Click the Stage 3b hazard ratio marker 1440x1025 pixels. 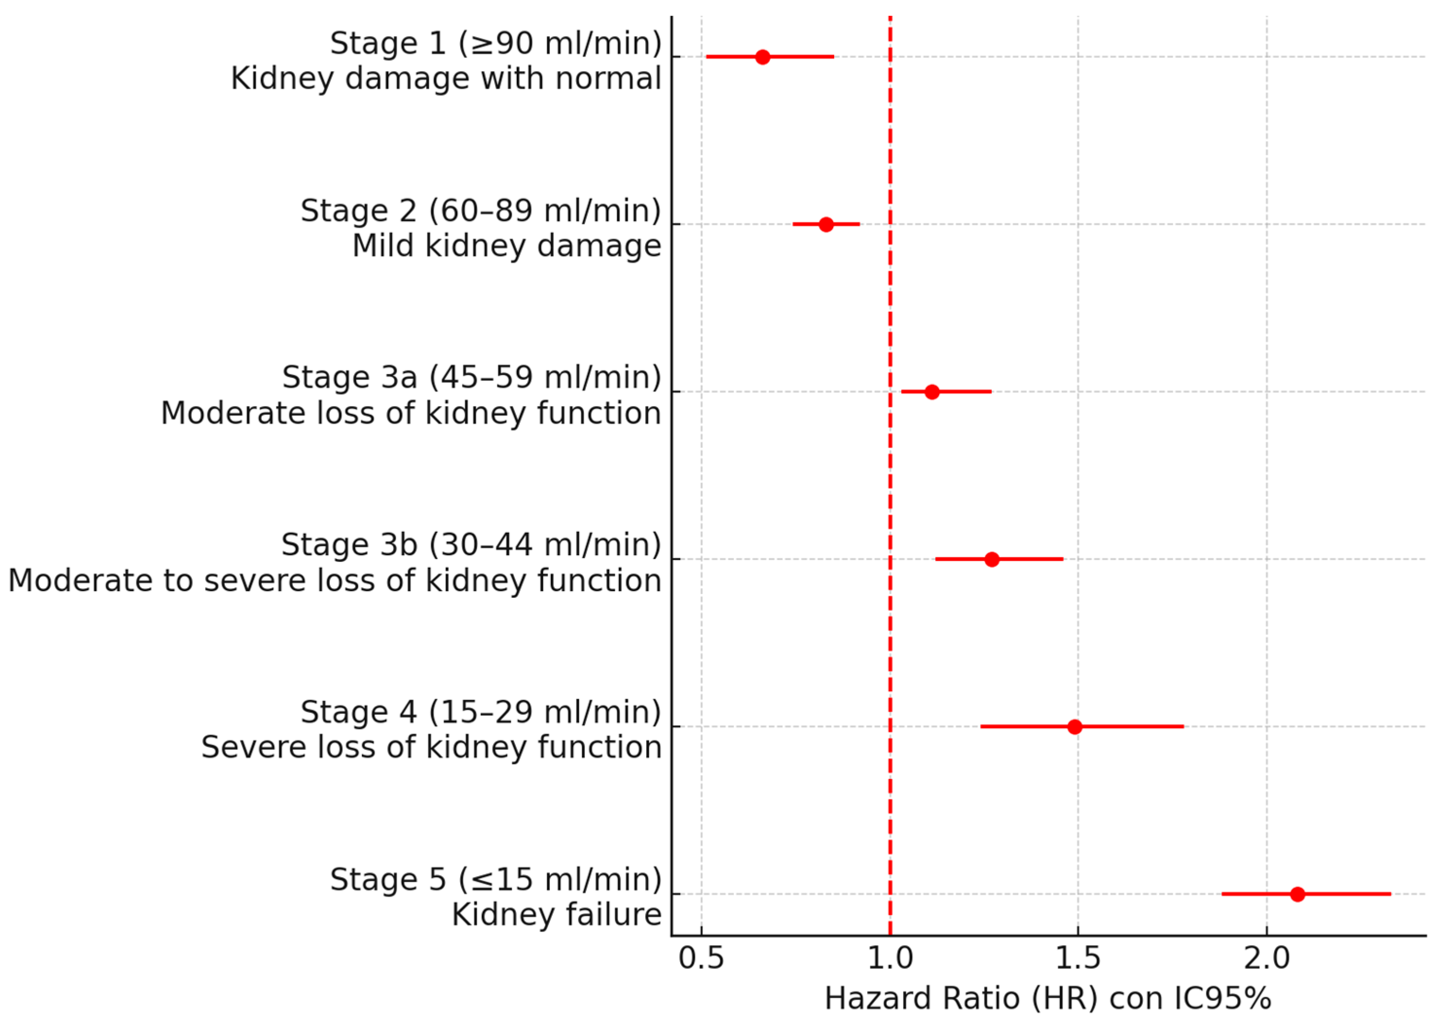tap(992, 559)
